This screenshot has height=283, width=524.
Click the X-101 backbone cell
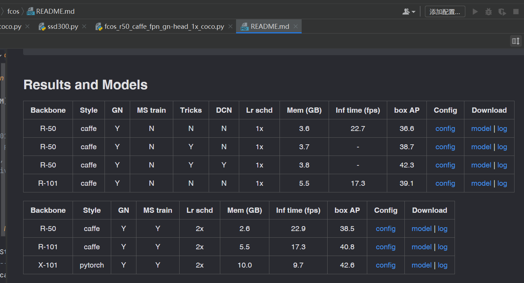click(x=48, y=265)
